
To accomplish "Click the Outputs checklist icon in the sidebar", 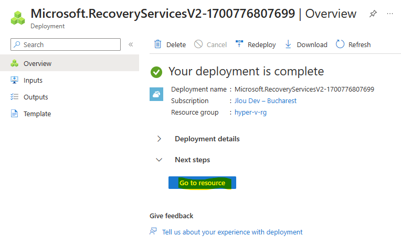I will pos(15,97).
